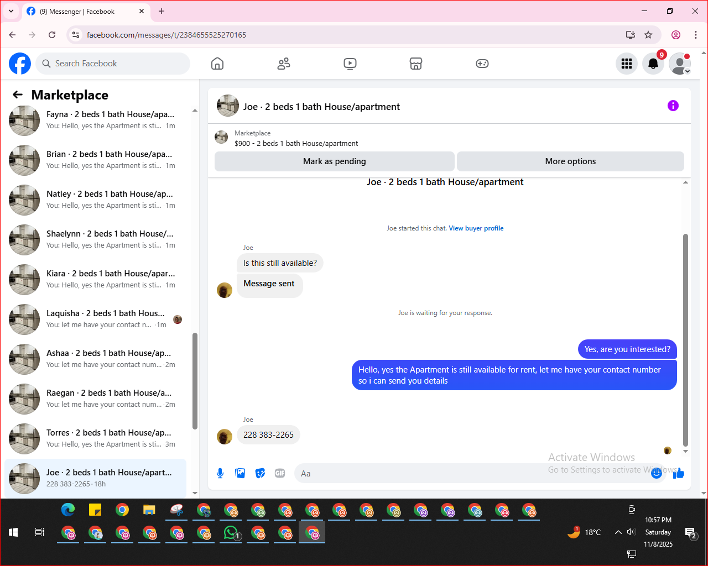
Task: Click the chat area vertical scrollbar
Action: (685, 339)
